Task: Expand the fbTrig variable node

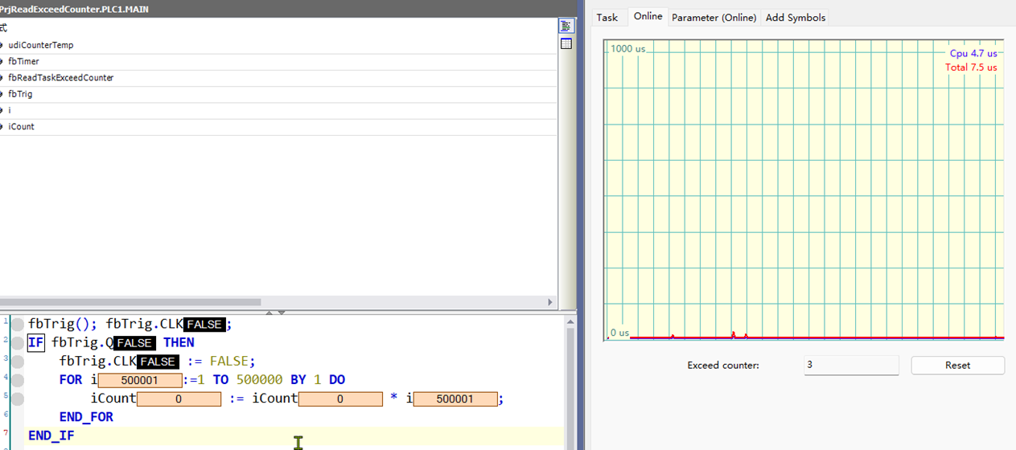Action: pos(2,94)
